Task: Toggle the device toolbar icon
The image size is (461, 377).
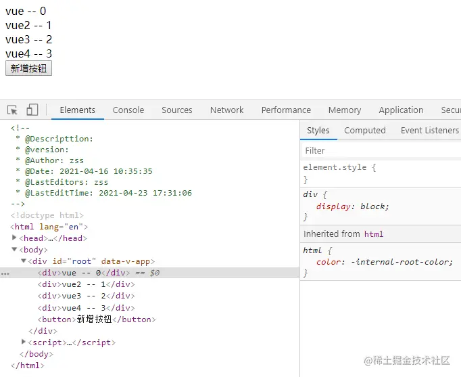Action: [32, 110]
